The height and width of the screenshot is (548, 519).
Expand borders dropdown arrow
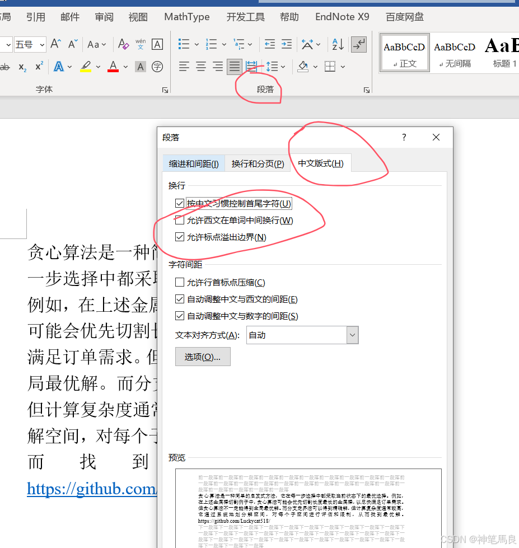343,67
